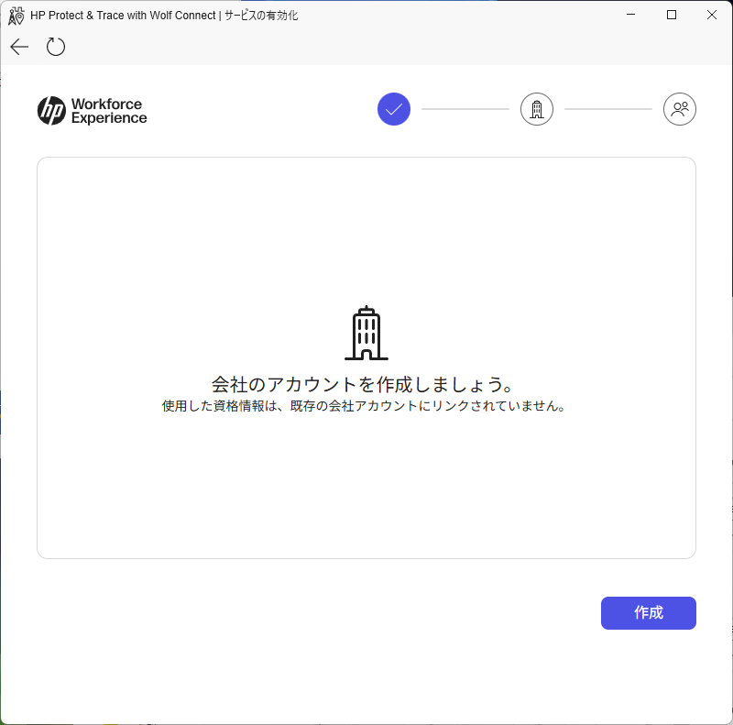Select the users step indicator
The image size is (733, 725).
point(679,109)
